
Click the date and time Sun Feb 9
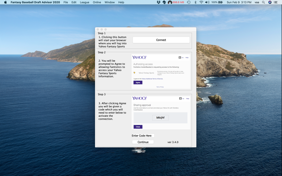[x=239, y=2]
